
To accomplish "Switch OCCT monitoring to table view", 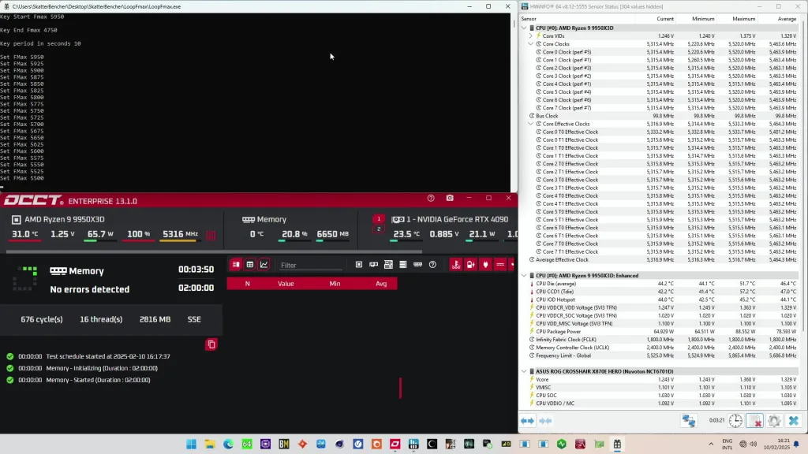I will click(250, 265).
